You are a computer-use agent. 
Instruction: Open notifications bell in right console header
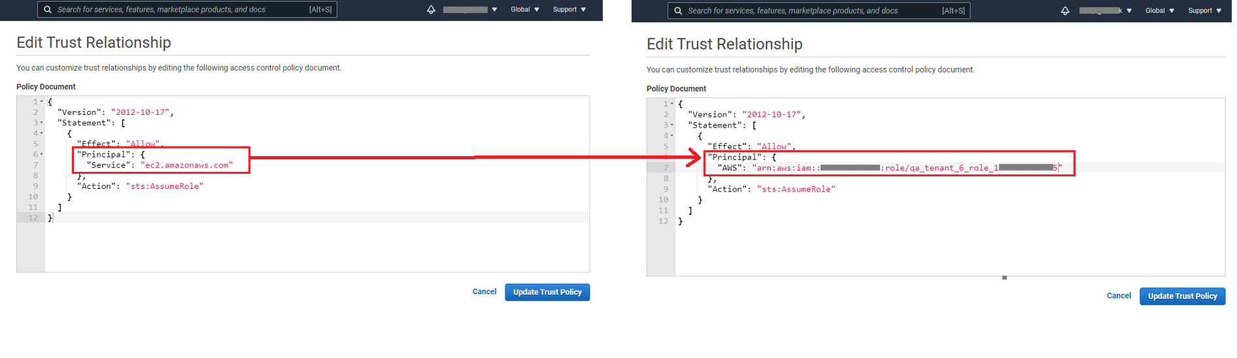(1065, 11)
